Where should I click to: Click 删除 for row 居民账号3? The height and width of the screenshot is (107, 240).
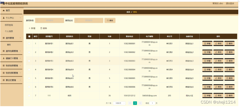[229, 61]
